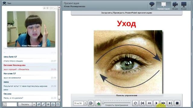The image size is (193, 108).
Task: Click username Оксана in chat
Action: 8,94
